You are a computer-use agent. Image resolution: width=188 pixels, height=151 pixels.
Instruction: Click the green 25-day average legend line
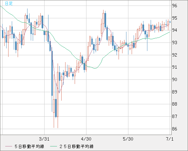53,146
